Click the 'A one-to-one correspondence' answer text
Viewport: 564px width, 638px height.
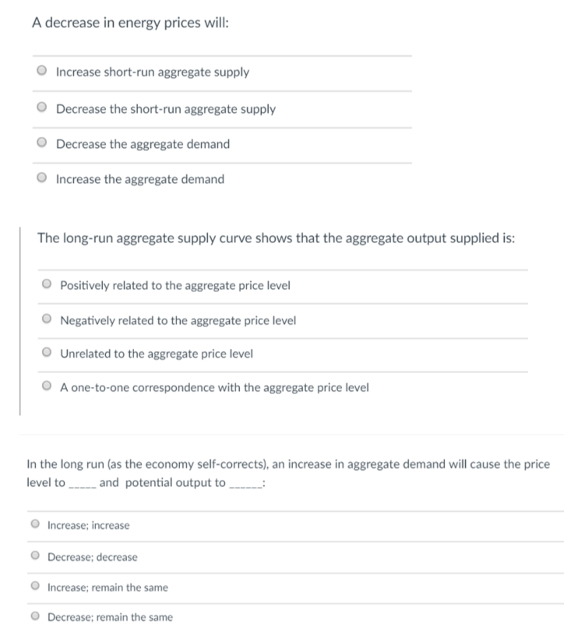click(214, 387)
